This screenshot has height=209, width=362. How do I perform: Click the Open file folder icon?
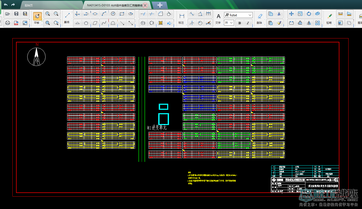pos(8,14)
